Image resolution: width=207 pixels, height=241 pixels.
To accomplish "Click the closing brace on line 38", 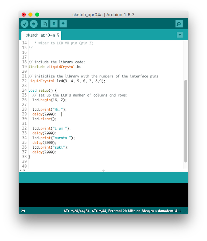I will tap(29, 157).
